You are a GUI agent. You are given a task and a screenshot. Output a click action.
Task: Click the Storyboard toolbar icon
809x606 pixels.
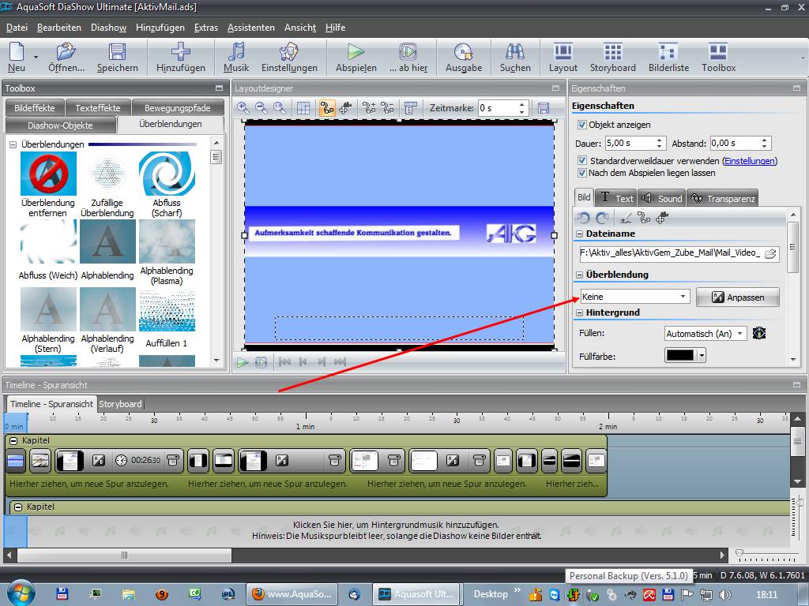pos(612,52)
